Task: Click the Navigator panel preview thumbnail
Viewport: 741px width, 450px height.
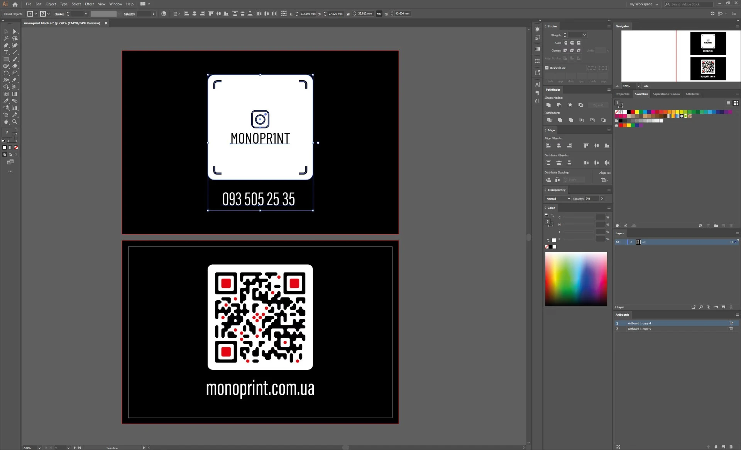Action: click(x=680, y=56)
